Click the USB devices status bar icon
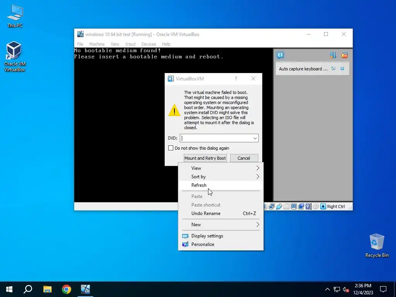This screenshot has height=297, width=396. [x=279, y=207]
